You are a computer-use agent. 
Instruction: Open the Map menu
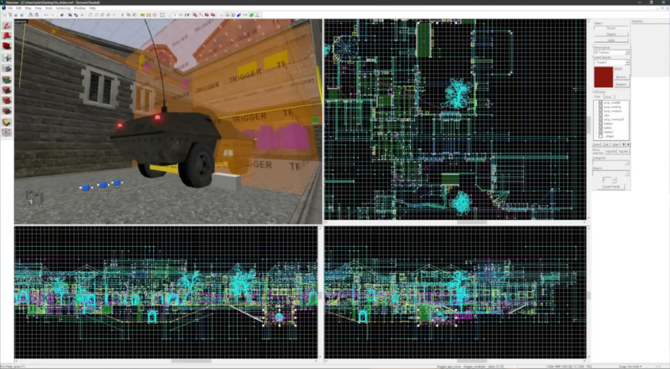tap(28, 8)
